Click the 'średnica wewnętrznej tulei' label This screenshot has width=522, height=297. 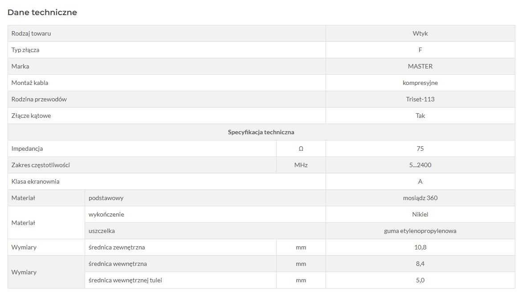pyautogui.click(x=125, y=280)
